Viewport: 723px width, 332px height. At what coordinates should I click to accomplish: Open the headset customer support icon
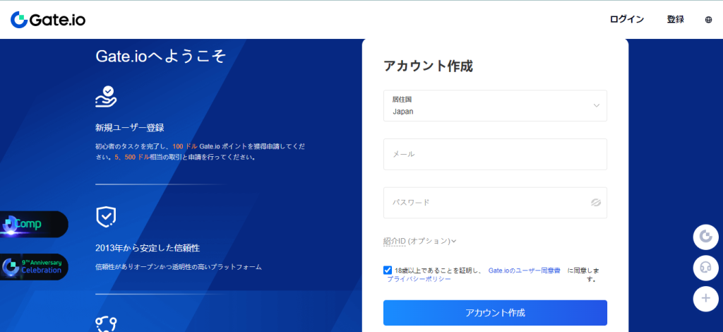(x=705, y=268)
